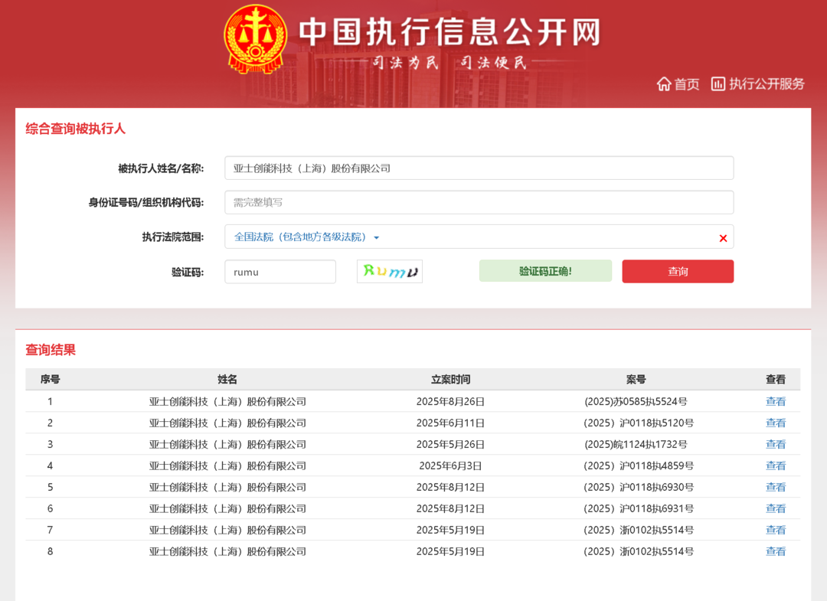Open 查看 for case 沪0118执5120号

pyautogui.click(x=775, y=423)
